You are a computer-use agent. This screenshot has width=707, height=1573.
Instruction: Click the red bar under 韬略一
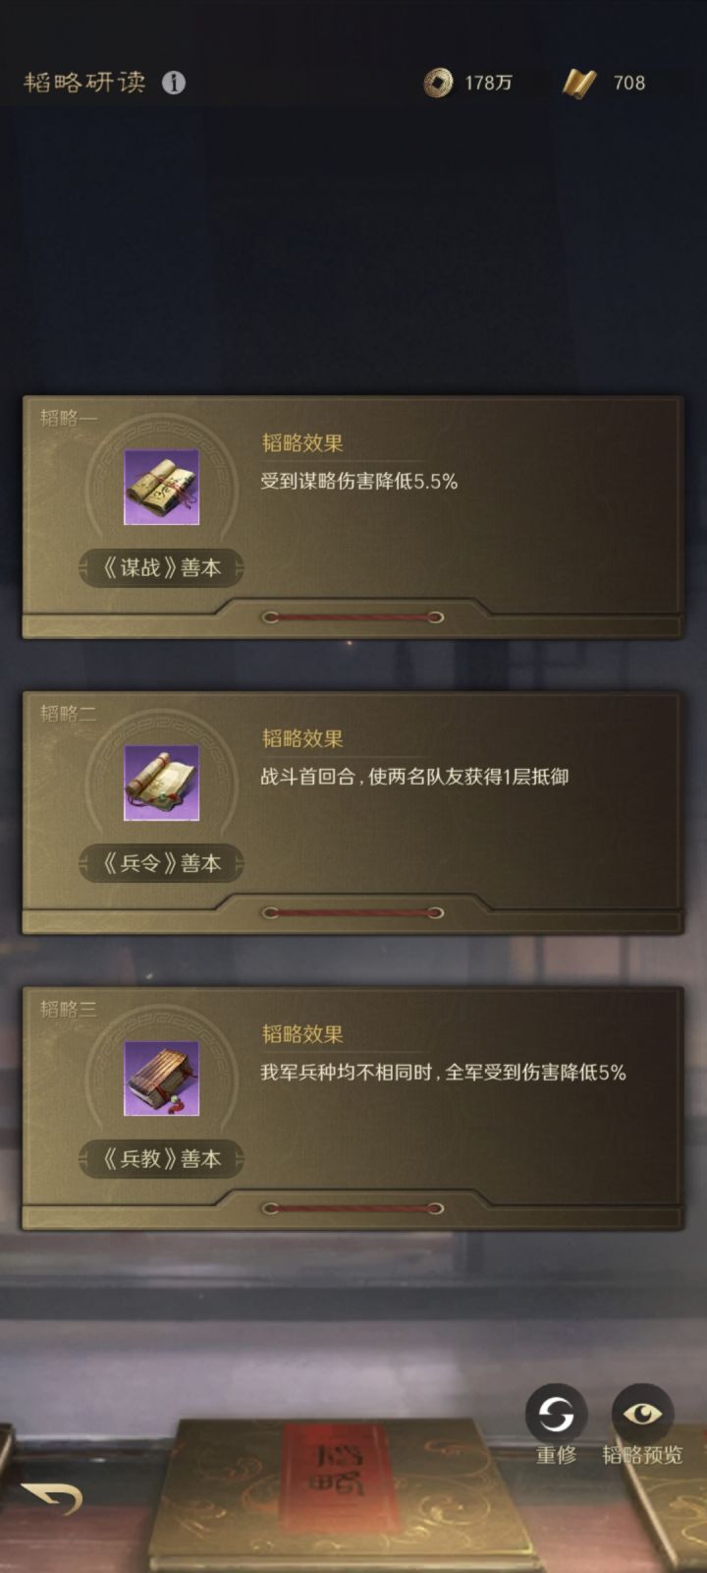tap(353, 617)
